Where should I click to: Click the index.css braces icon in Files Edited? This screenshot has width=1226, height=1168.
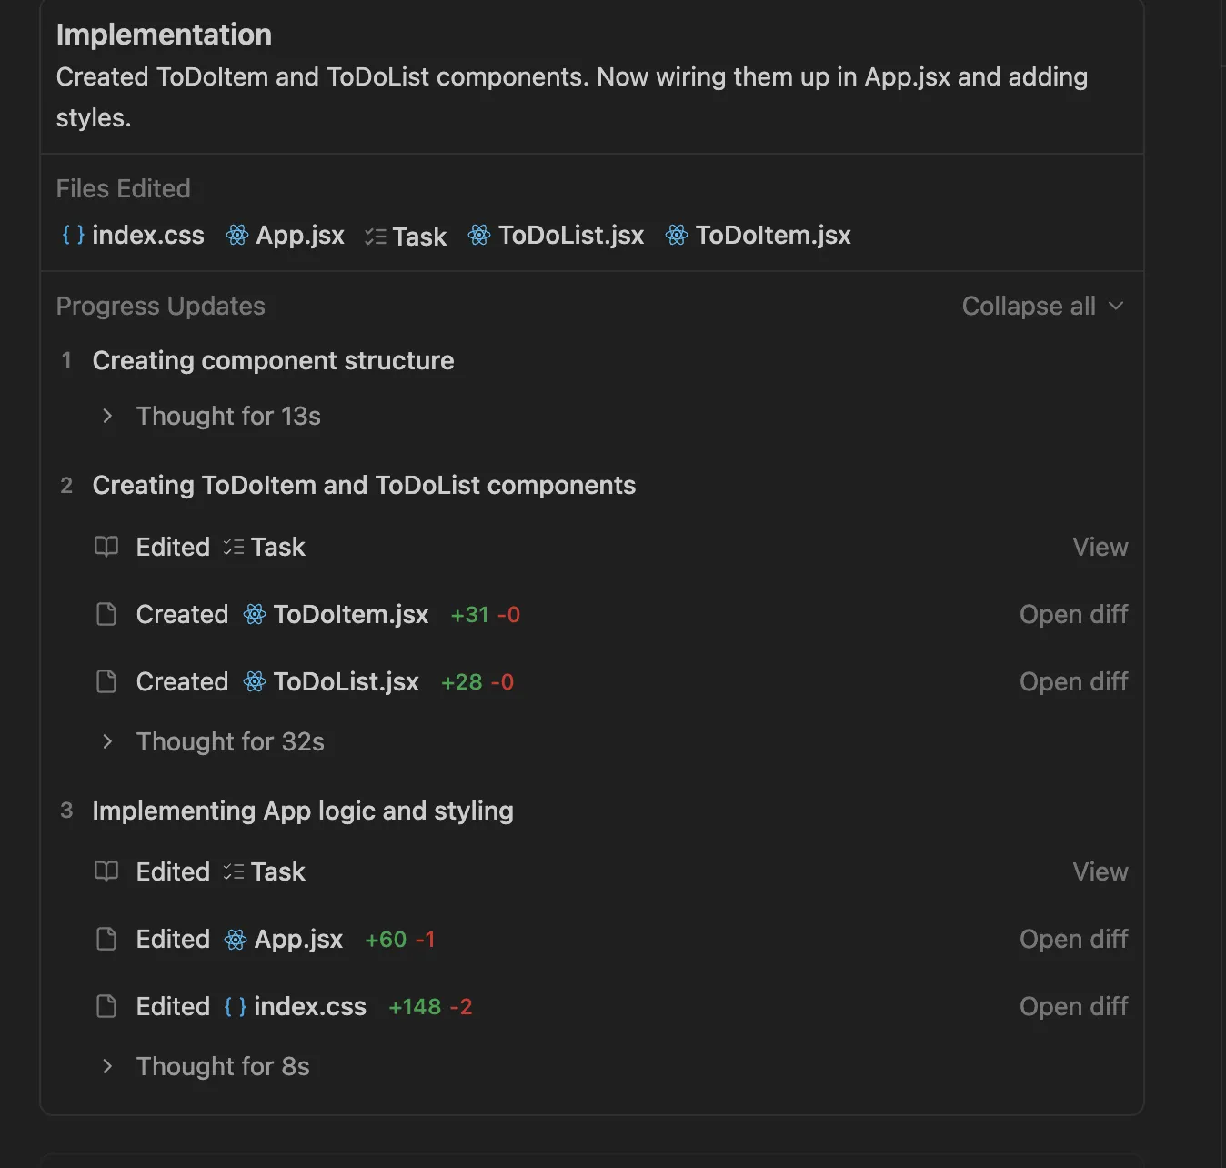tap(73, 235)
